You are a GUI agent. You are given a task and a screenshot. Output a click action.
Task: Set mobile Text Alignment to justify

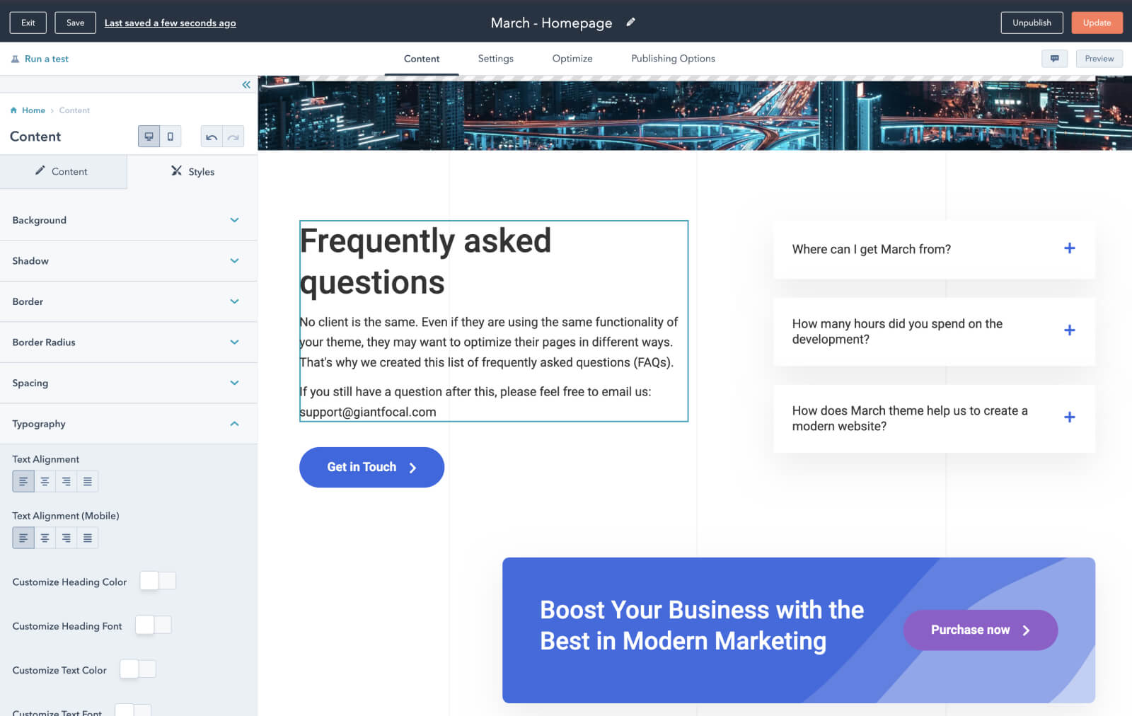click(x=88, y=538)
